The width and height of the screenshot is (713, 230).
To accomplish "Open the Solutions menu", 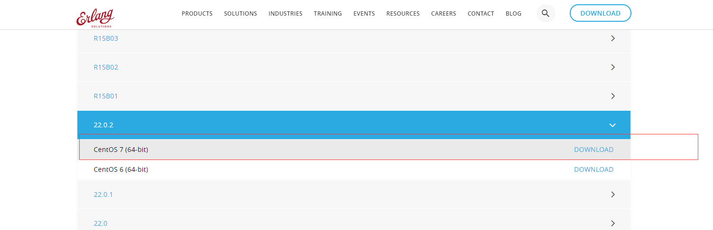I will [x=241, y=14].
